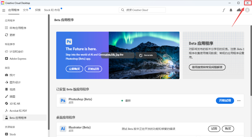This screenshot has height=137, width=252.
Task: Open the user account avatar
Action: pyautogui.click(x=247, y=10)
